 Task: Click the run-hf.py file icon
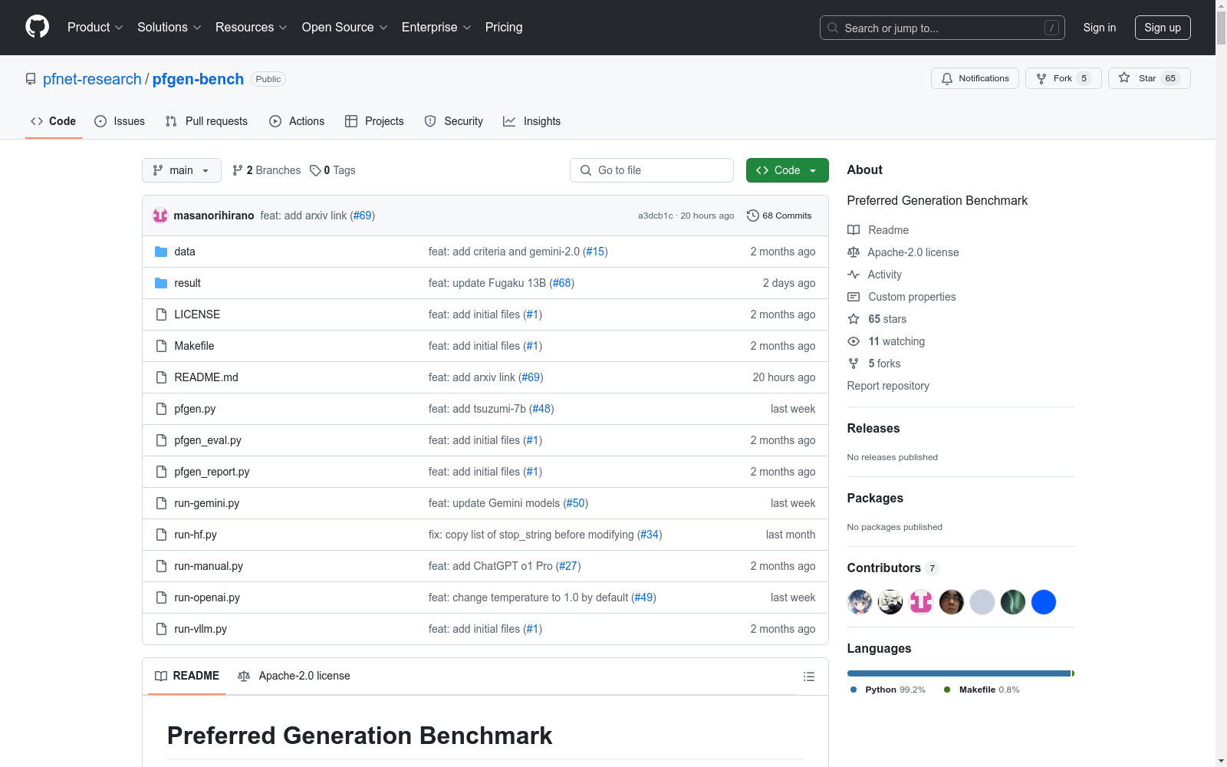coord(161,535)
